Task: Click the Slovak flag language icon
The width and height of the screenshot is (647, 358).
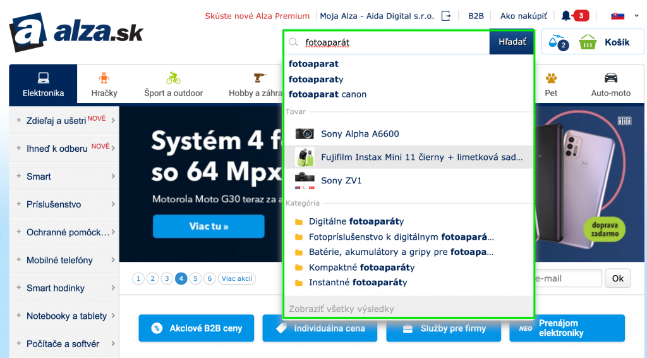Action: (x=618, y=16)
